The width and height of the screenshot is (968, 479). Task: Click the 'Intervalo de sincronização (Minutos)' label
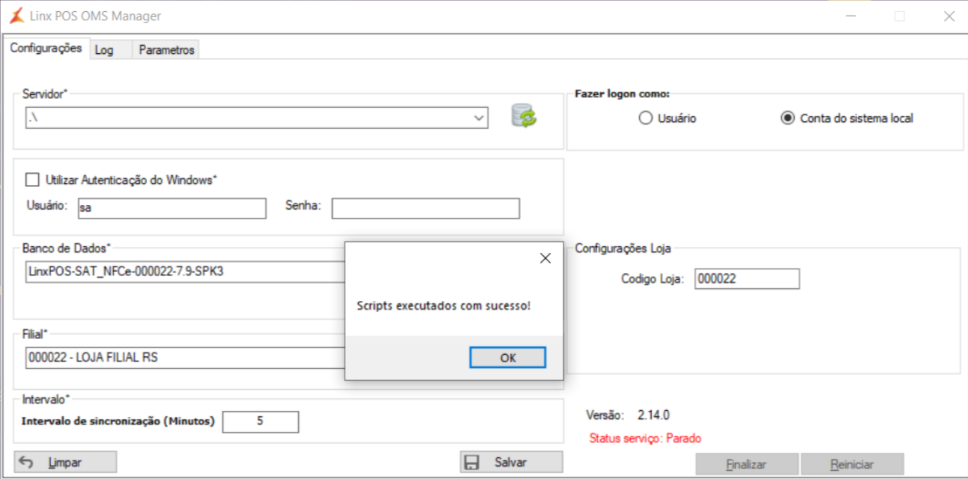[118, 421]
